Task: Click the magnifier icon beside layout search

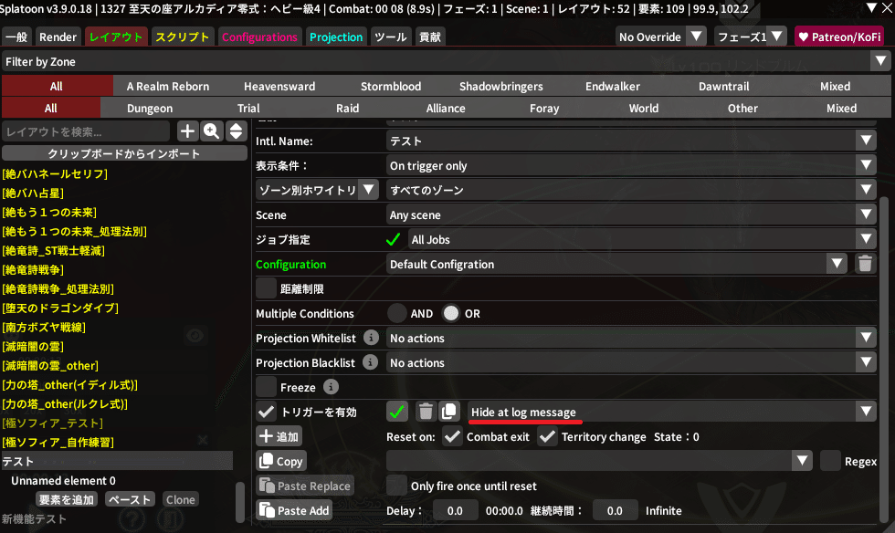Action: pyautogui.click(x=212, y=131)
